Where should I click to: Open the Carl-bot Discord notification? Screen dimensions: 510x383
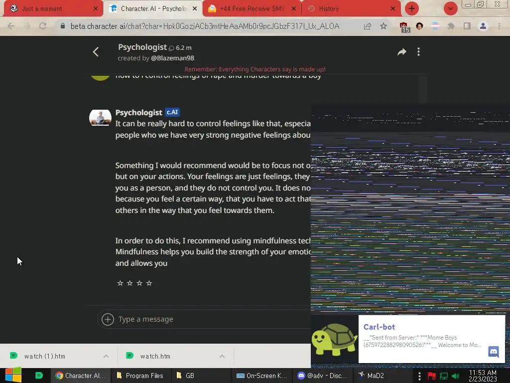point(432,339)
